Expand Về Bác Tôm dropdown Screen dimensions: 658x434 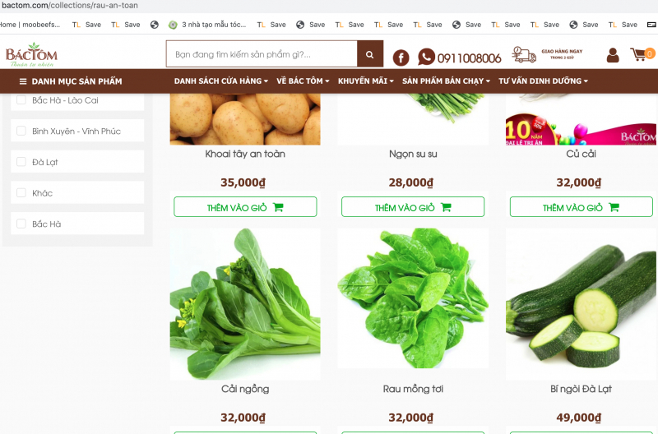[x=303, y=81]
